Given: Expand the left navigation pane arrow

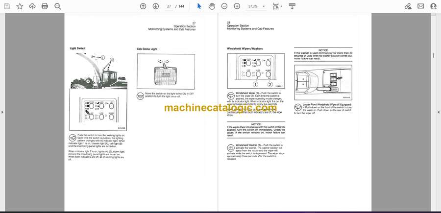Looking at the screenshot, I should 2,112.
